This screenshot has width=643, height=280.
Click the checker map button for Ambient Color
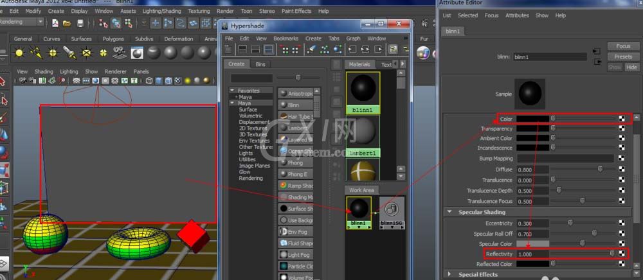(622, 138)
